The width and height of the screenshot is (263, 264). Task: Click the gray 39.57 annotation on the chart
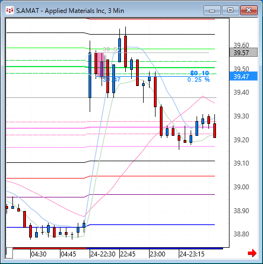[112, 49]
